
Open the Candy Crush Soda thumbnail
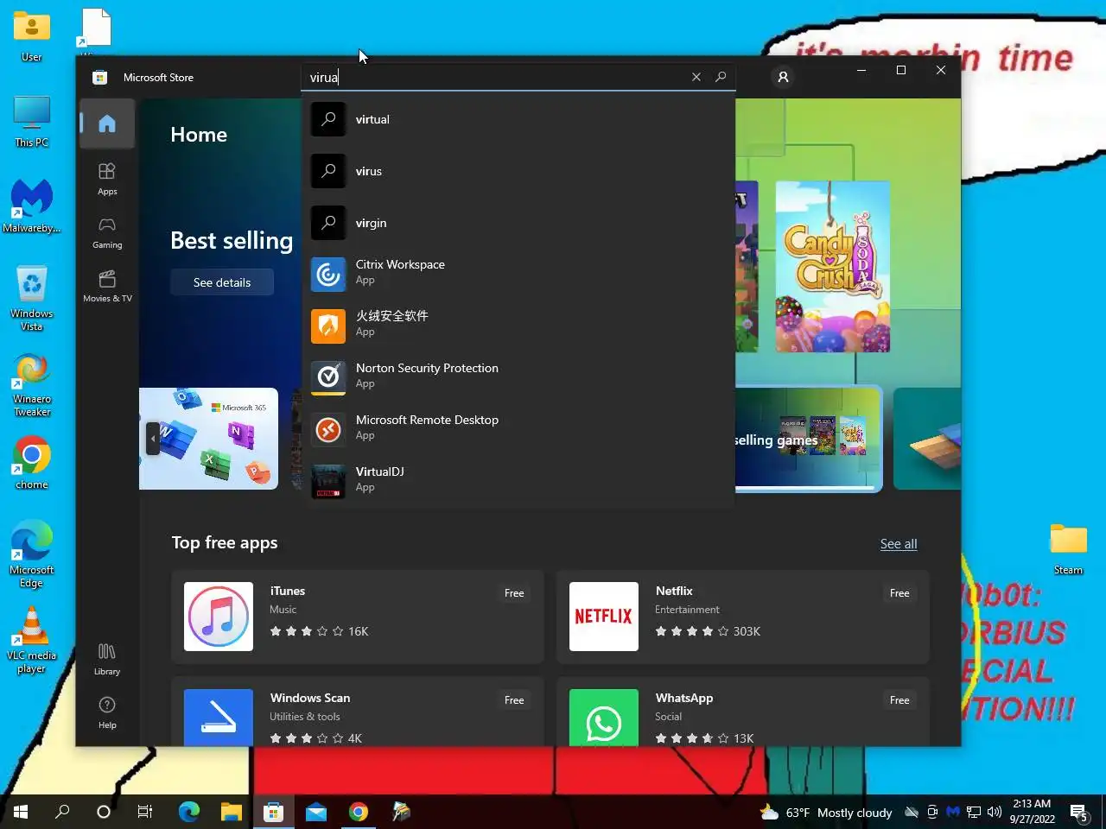click(x=832, y=267)
